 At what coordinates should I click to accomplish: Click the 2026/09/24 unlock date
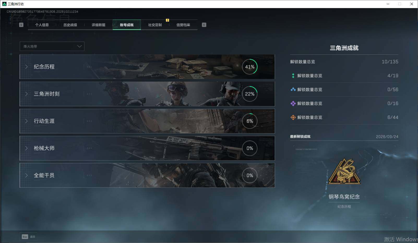point(387,137)
